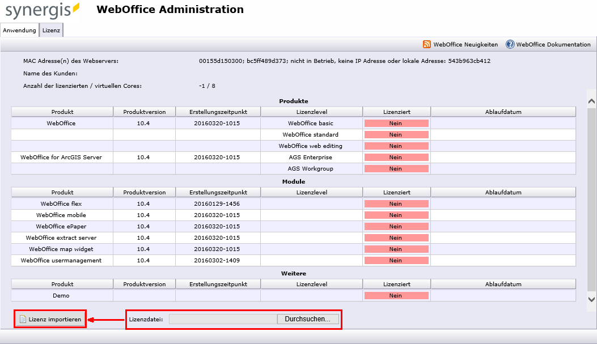Select the Anwendung tab
The width and height of the screenshot is (597, 344).
pos(19,30)
